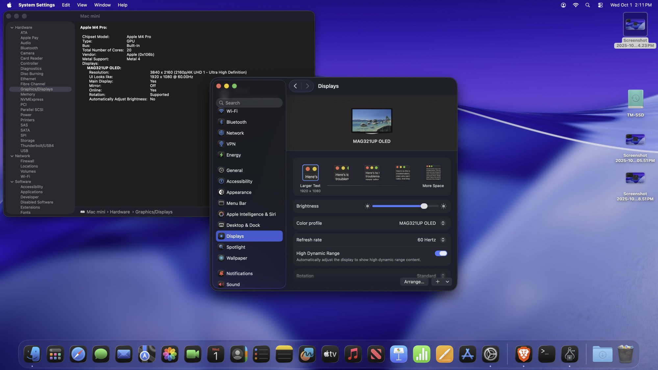Disable the High Dynamic Range toggle
Viewport: 658px width, 370px height.
(x=441, y=253)
